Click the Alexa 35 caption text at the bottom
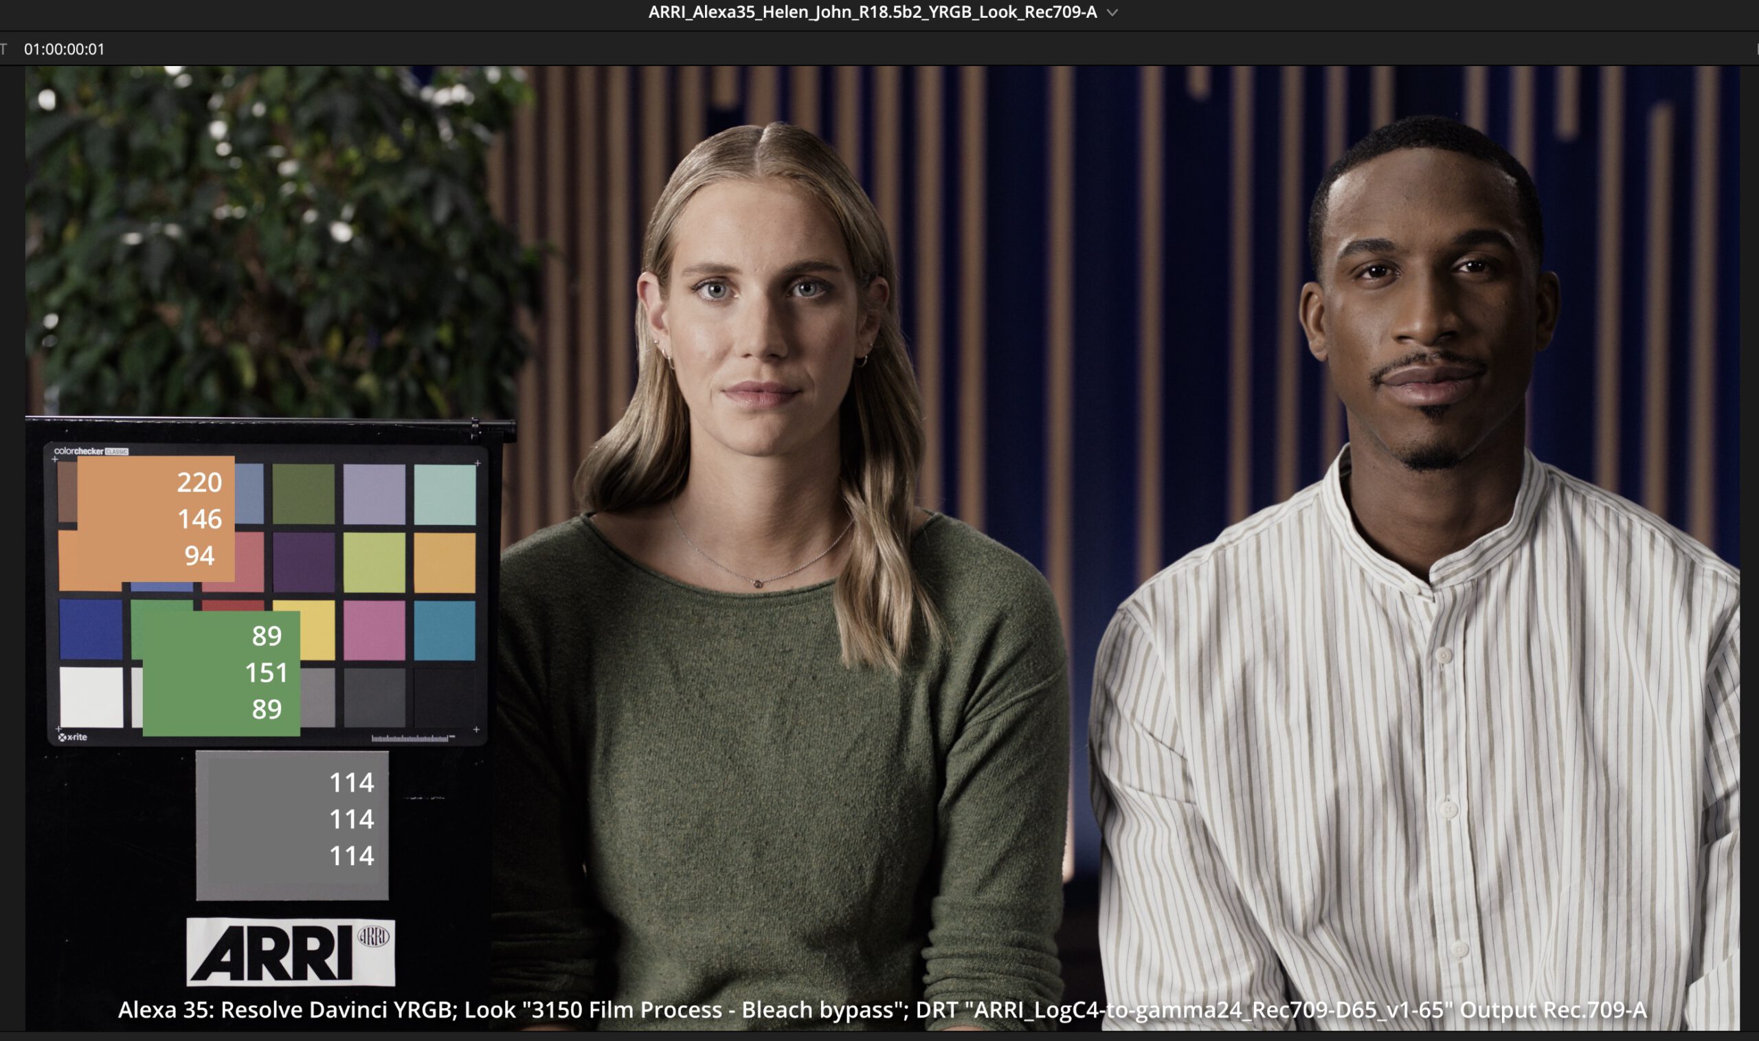Image resolution: width=1759 pixels, height=1041 pixels. click(x=882, y=1009)
